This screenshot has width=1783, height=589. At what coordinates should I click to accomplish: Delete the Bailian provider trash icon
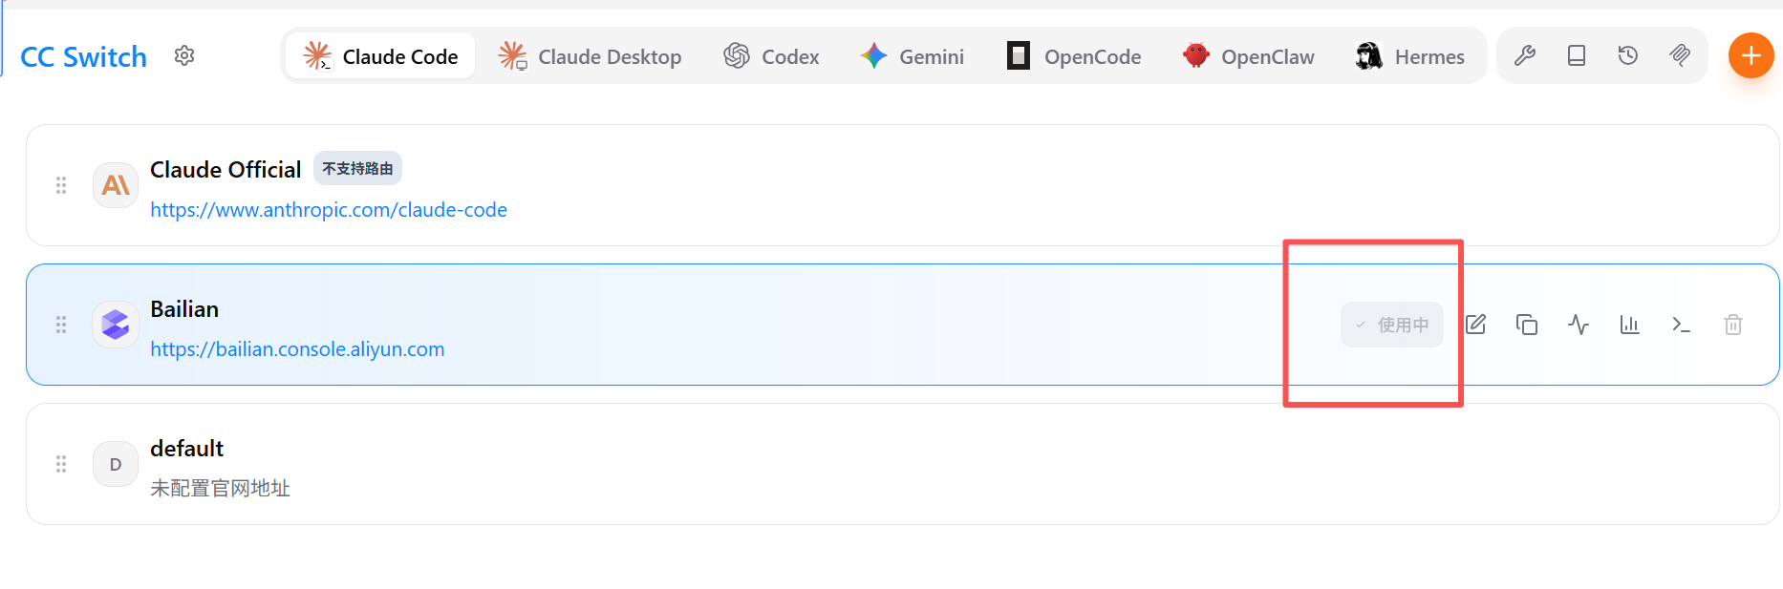[1733, 325]
